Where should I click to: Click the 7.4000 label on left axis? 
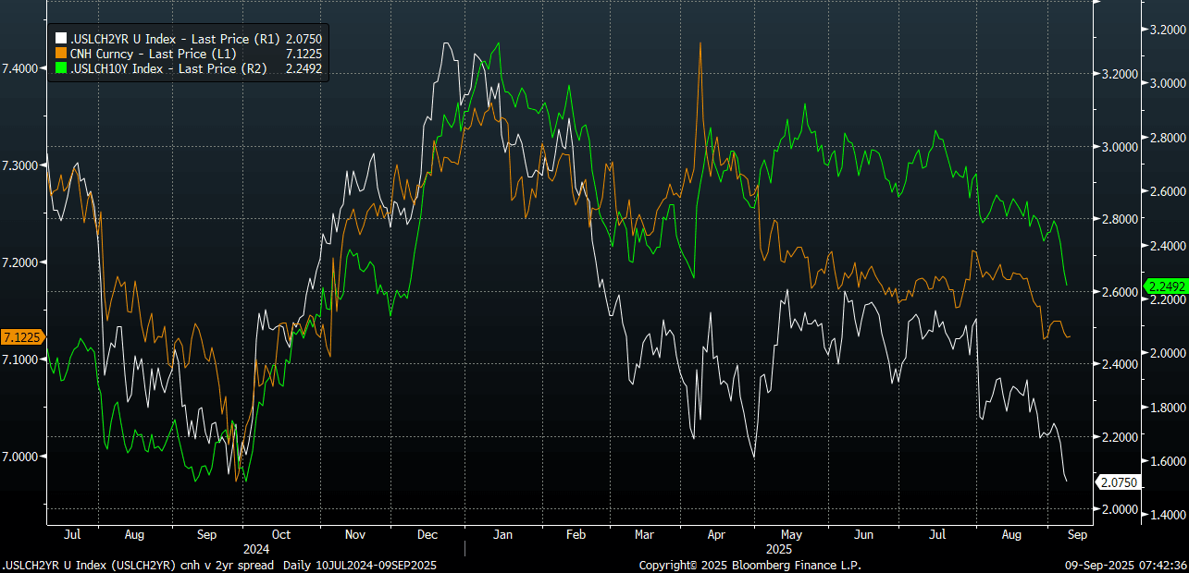[x=20, y=68]
